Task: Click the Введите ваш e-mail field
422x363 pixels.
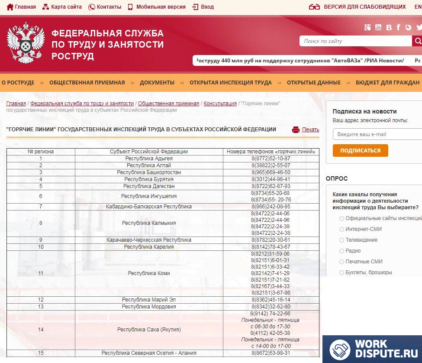Action: click(x=377, y=134)
